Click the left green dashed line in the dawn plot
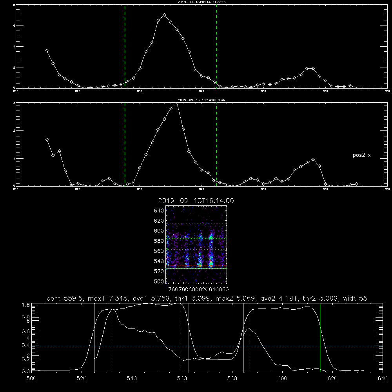The image size is (392, 392). pos(125,46)
